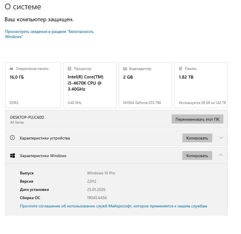Collapse the Windows specifications chevron
The image size is (241, 234).
pos(221,155)
